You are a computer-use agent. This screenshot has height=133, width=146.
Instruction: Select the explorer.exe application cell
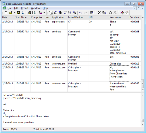click(x=59, y=25)
